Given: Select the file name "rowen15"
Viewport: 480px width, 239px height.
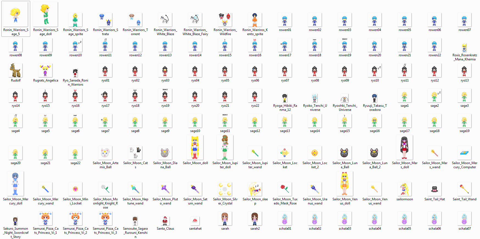Looking at the screenshot, I should [x=225, y=55].
